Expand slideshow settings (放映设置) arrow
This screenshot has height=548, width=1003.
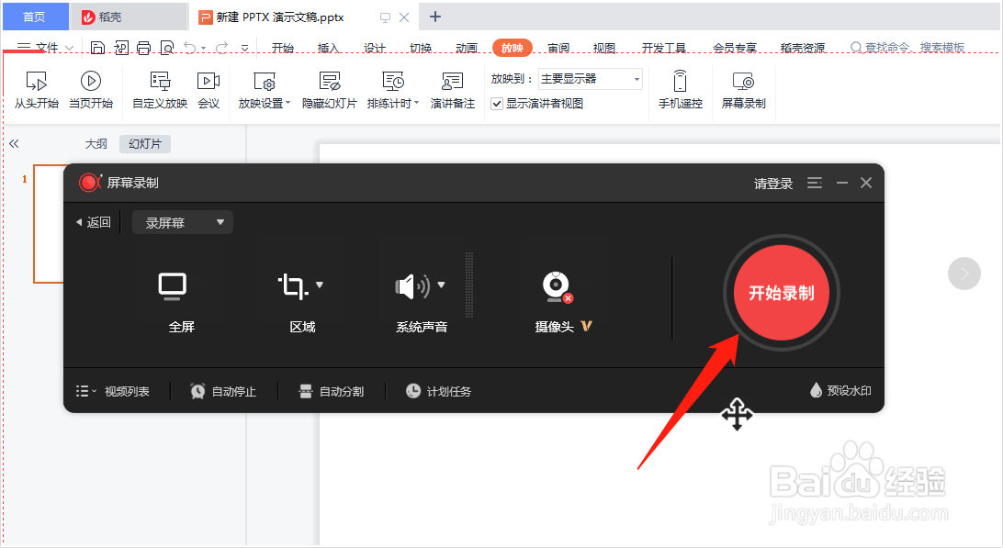(x=287, y=103)
